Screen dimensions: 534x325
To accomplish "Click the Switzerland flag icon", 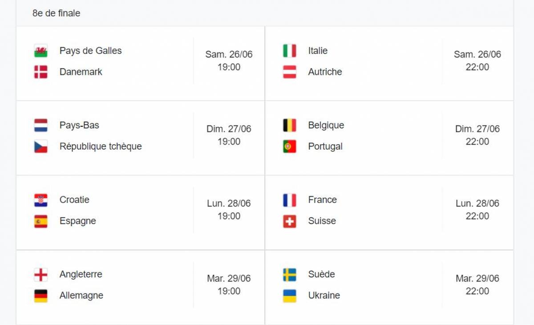I will tap(289, 221).
